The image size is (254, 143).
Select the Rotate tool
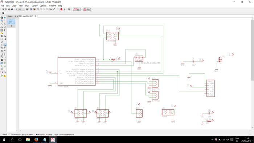5,27
